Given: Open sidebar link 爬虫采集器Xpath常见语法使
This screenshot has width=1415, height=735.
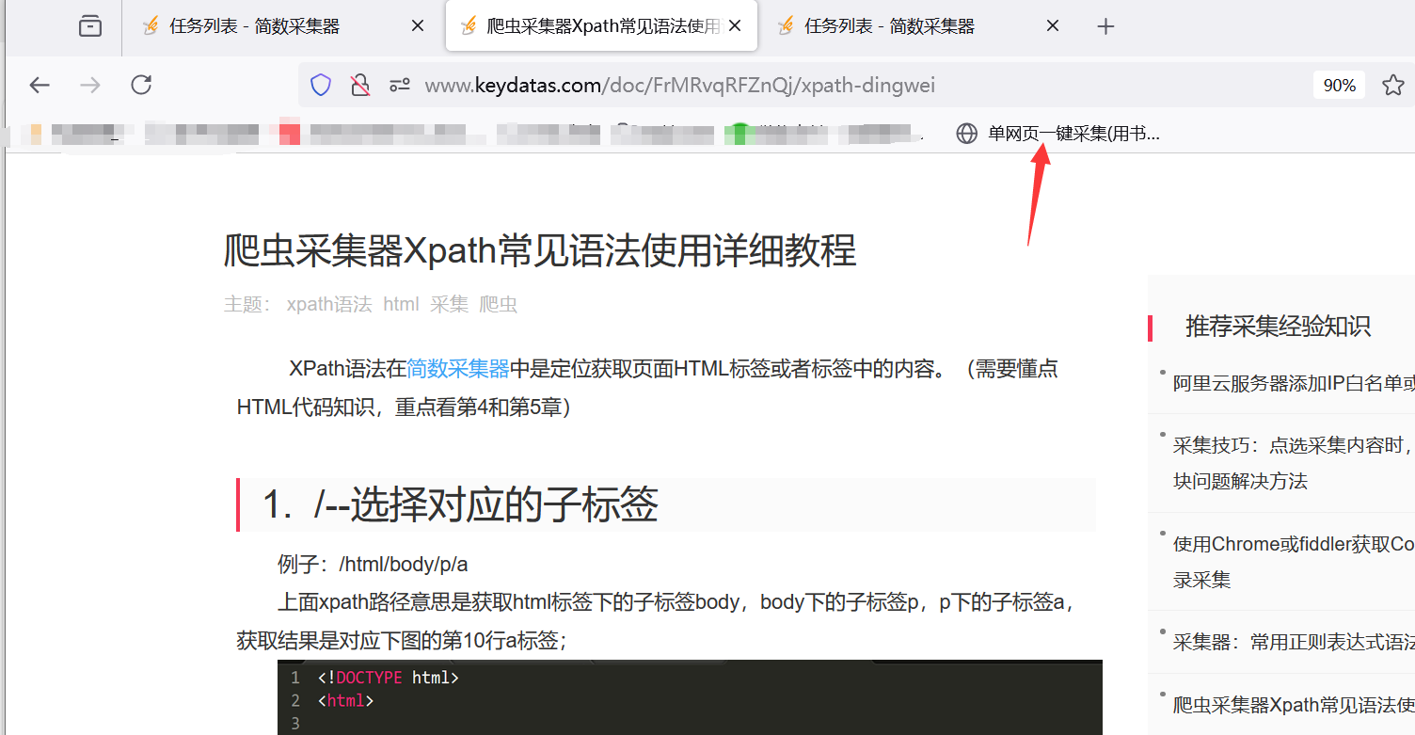Looking at the screenshot, I should point(1294,704).
